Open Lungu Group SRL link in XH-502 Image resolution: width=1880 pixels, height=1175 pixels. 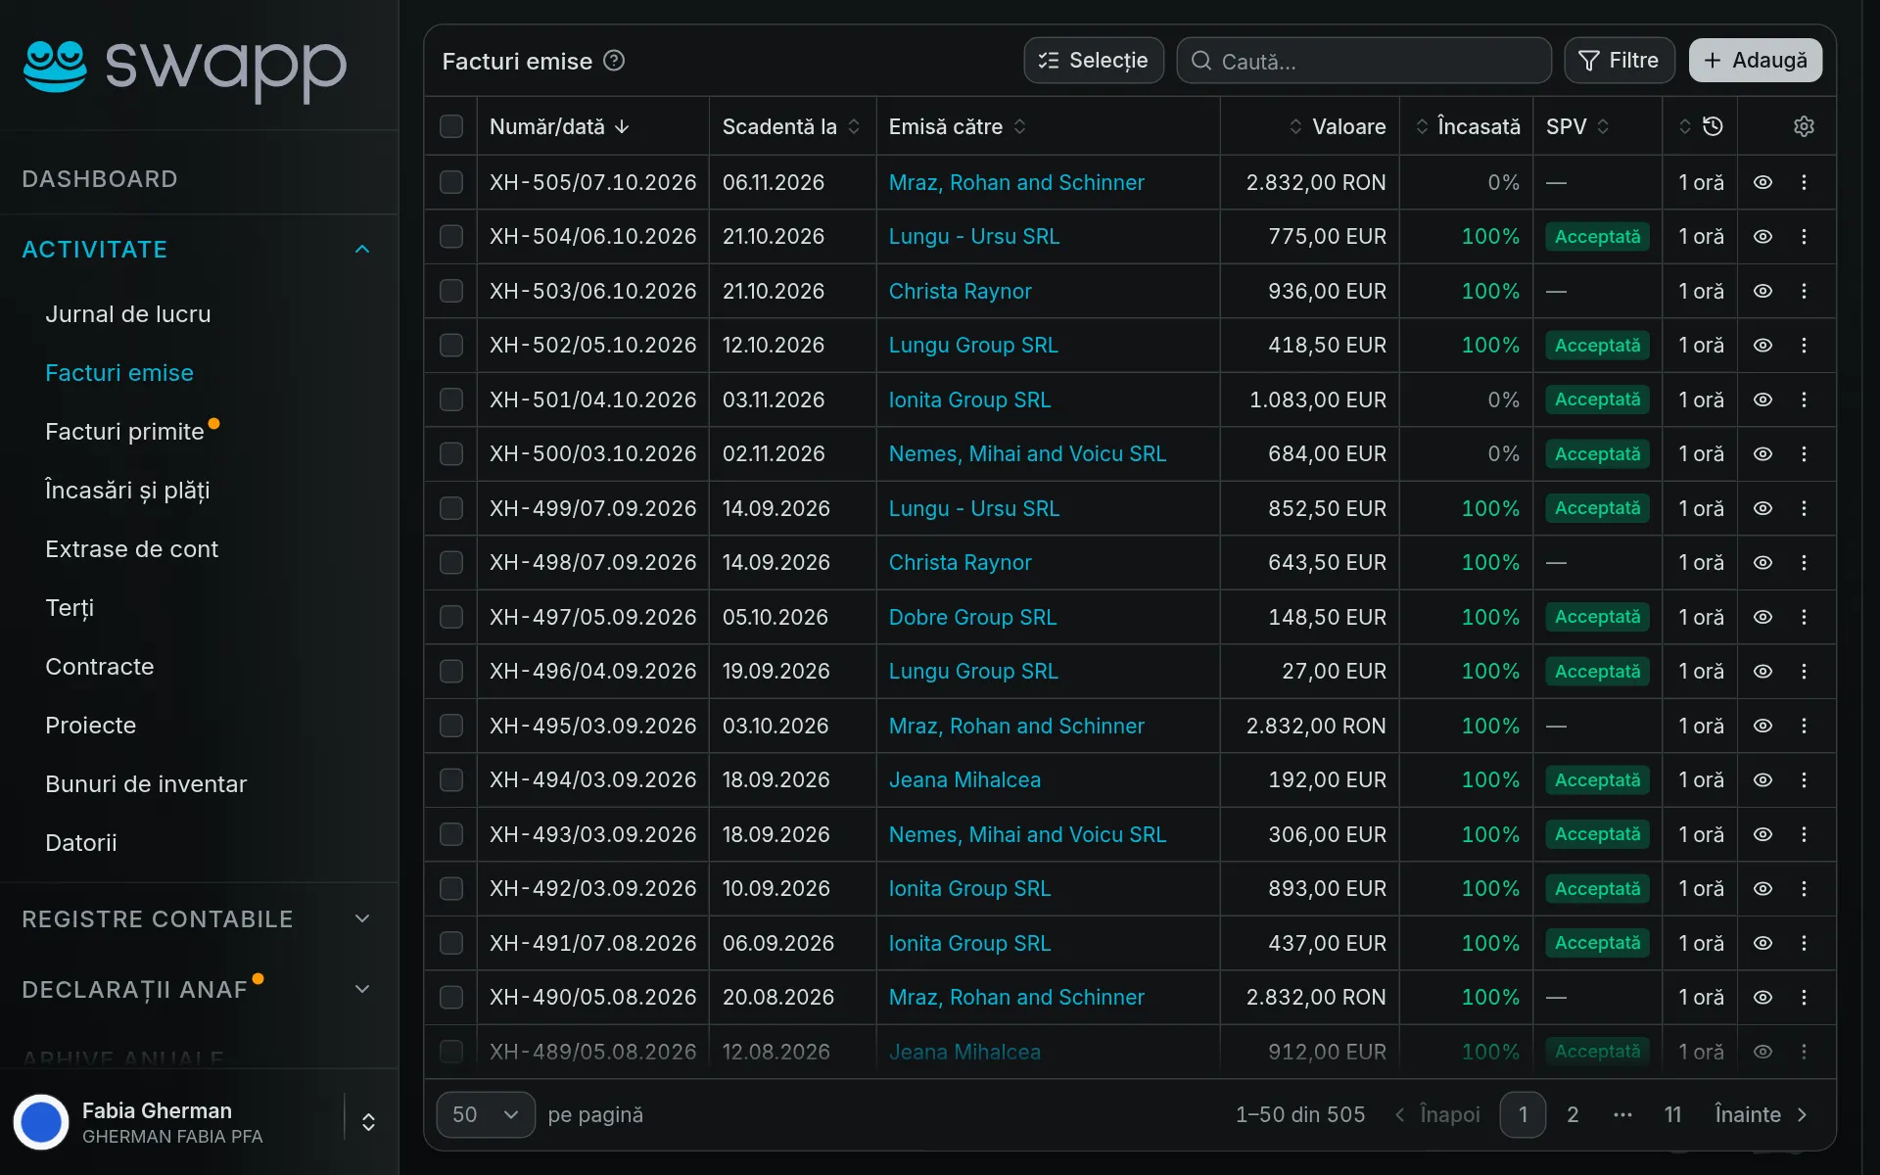tap(973, 345)
